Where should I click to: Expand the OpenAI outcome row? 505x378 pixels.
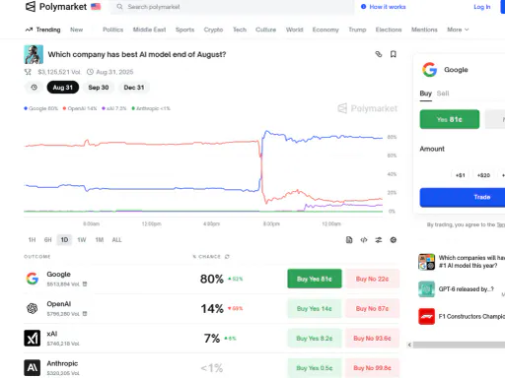click(x=211, y=308)
